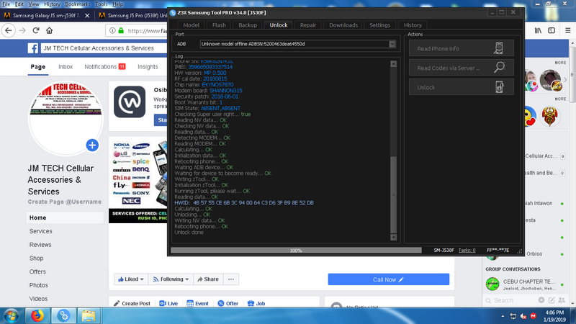Click the Unlock action button
This screenshot has height=324, width=576.
click(x=461, y=87)
